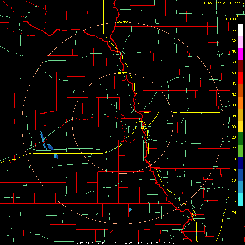The height and width of the screenshot is (245, 245).
Task: Click the navy 22 kft legend swatch
Action: (x=240, y=163)
